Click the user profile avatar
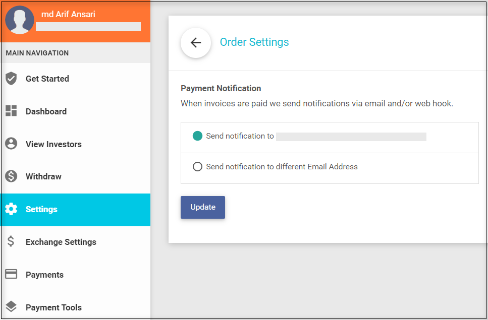This screenshot has width=488, height=320. pos(20,20)
